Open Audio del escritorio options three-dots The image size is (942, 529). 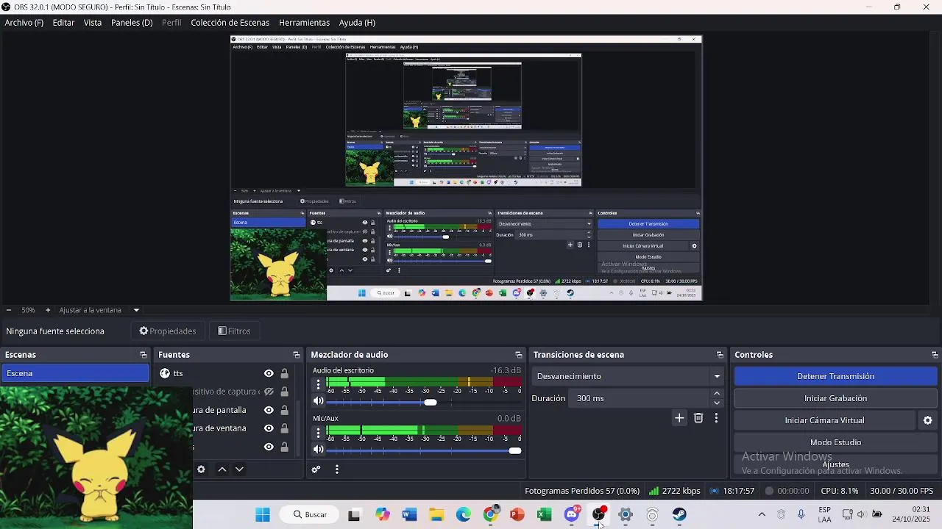(x=318, y=384)
